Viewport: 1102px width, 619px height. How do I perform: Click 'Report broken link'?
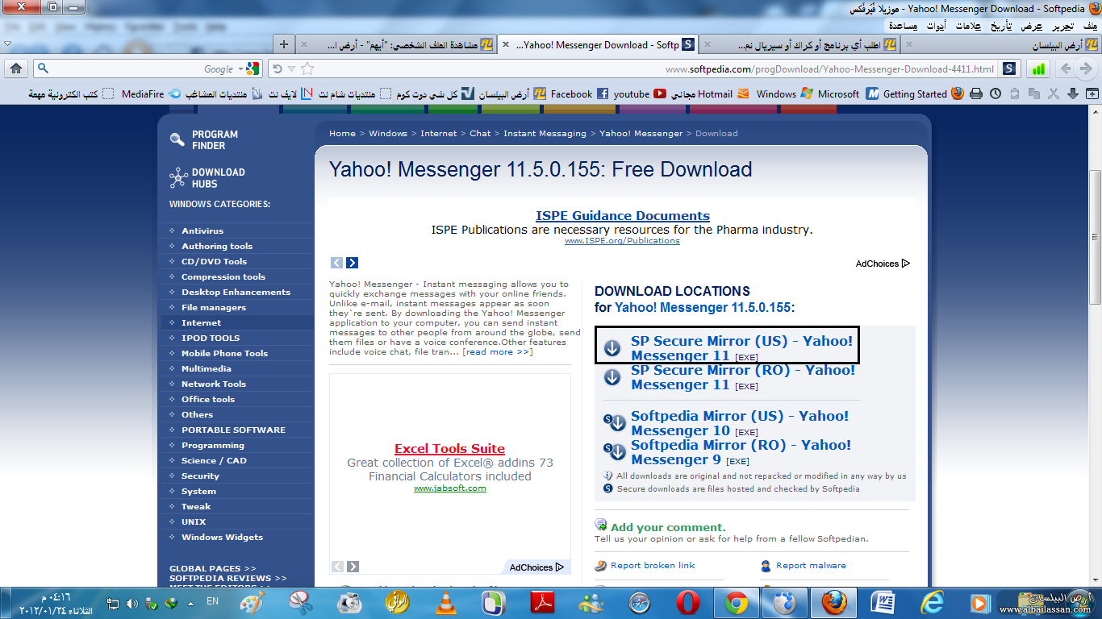tap(653, 565)
